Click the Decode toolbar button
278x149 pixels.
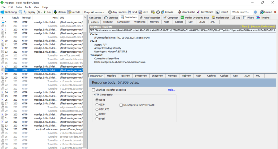pyautogui.click(x=74, y=12)
